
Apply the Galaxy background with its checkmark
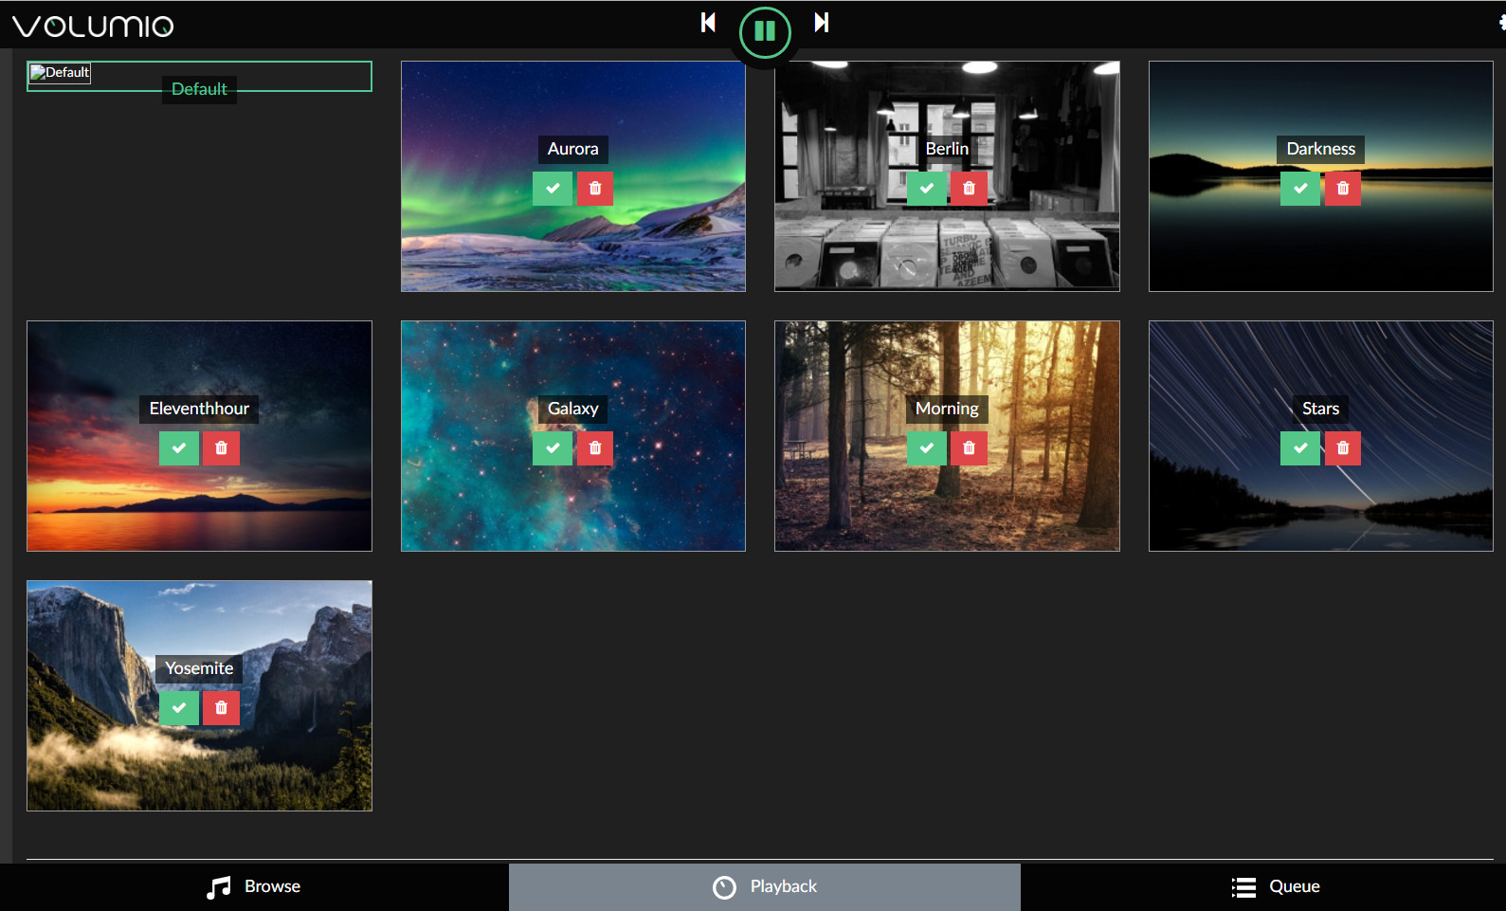(x=553, y=448)
